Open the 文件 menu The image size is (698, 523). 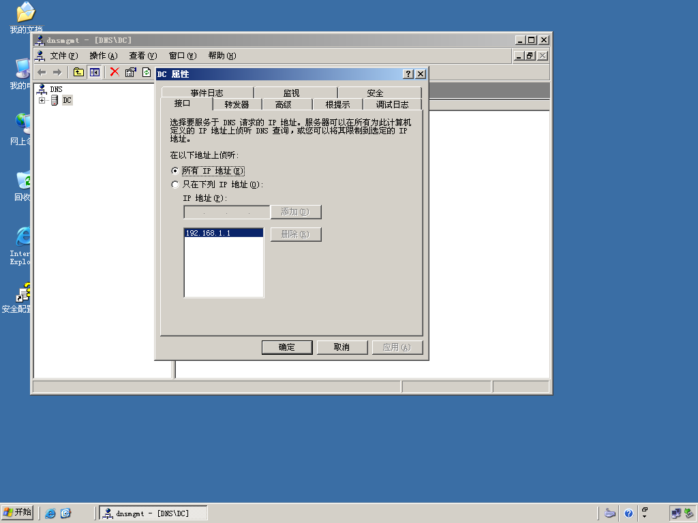coord(63,56)
